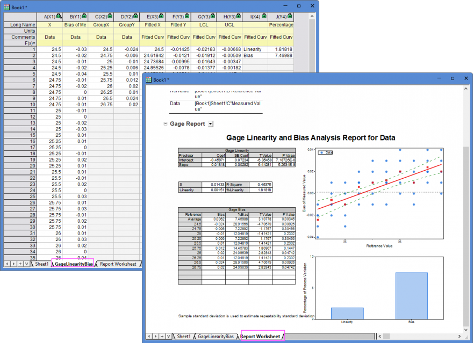Click the lock icon on column J(Y4)
Screen dimensions: 473x343
pyautogui.click(x=290, y=16)
